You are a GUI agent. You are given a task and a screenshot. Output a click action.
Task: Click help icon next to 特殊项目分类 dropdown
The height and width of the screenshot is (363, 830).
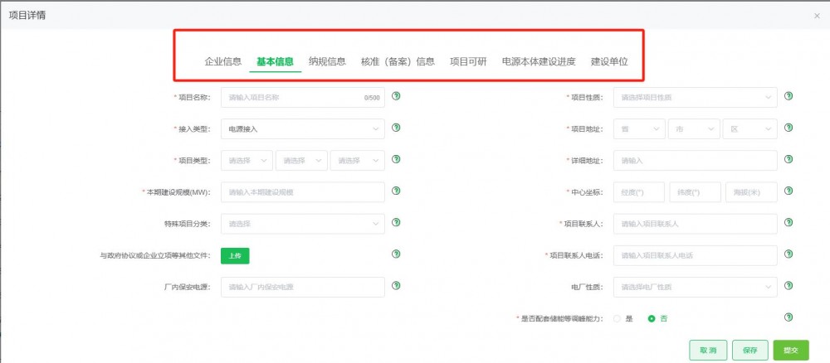tap(396, 223)
